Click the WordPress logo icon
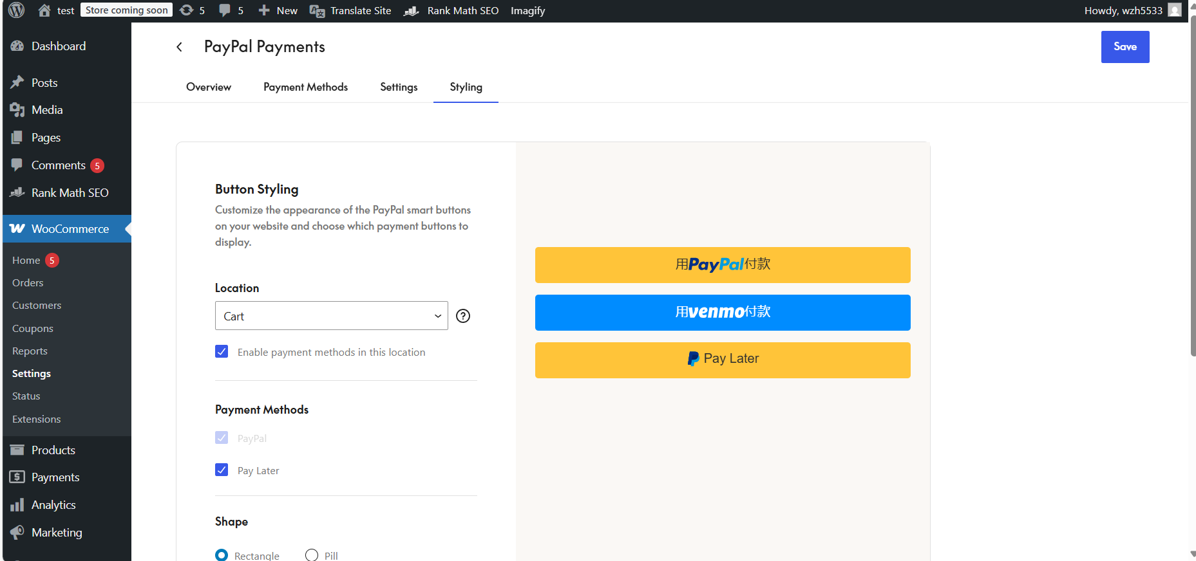Screen dimensions: 1196x561 click(x=17, y=10)
